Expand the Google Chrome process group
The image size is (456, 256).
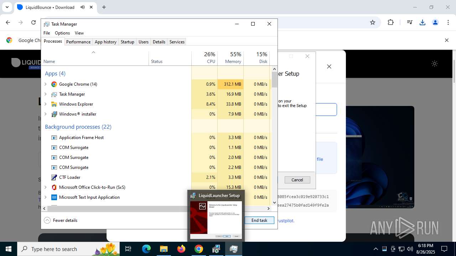pos(46,84)
